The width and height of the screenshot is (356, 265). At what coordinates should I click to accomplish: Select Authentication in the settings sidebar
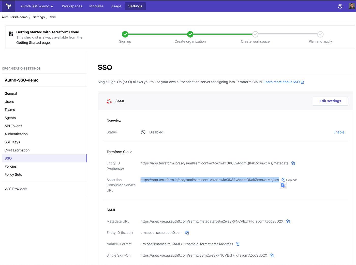pos(16,134)
